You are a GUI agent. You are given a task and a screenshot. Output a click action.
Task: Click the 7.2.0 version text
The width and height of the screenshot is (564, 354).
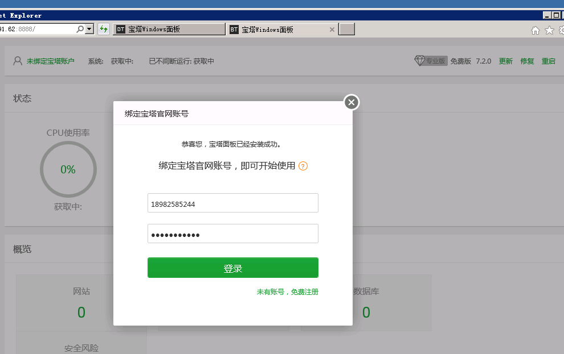tap(484, 61)
